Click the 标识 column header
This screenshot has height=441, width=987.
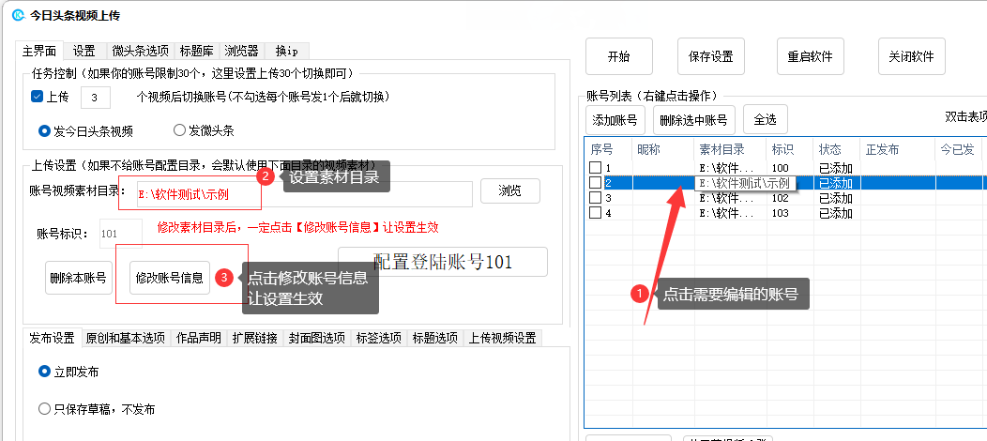[x=789, y=150]
